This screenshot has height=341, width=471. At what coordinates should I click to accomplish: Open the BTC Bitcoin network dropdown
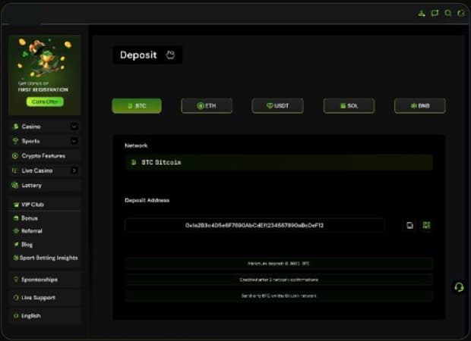click(x=279, y=162)
